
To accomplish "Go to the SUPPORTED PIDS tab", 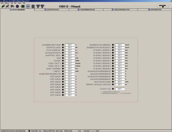I will point(155,10).
